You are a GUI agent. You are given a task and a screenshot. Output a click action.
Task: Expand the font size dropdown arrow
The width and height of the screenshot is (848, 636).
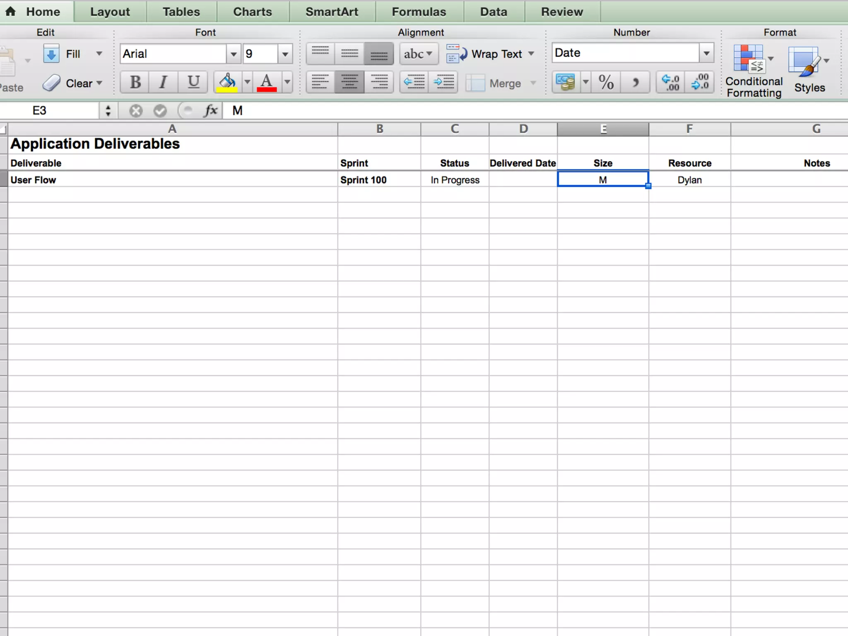coord(285,54)
